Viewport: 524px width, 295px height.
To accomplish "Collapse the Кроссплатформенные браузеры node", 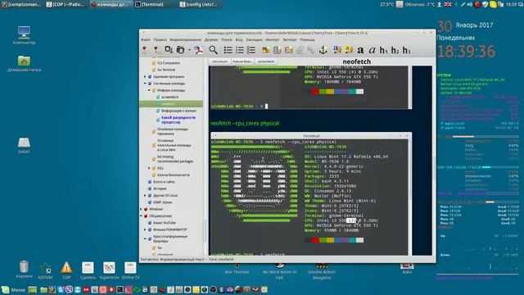I will pos(145,238).
